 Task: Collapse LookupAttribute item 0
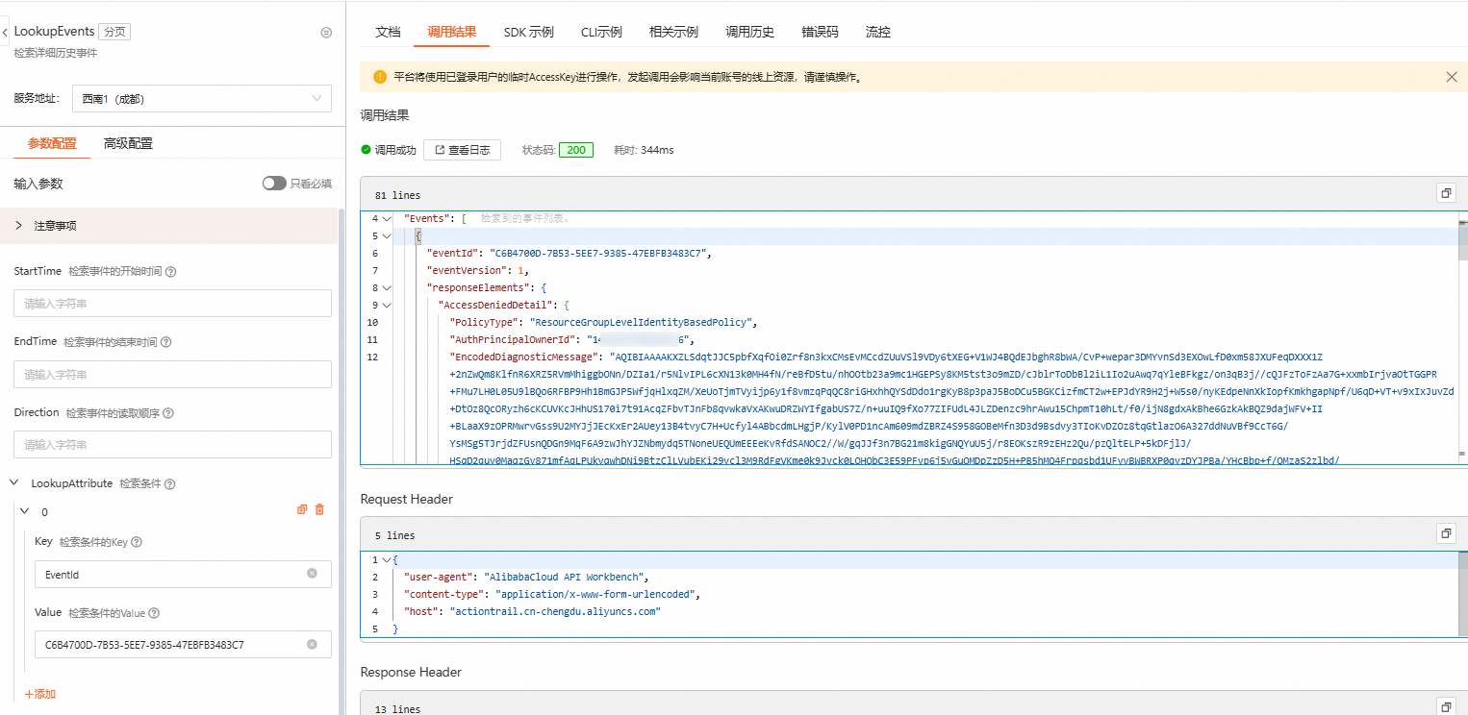(26, 512)
